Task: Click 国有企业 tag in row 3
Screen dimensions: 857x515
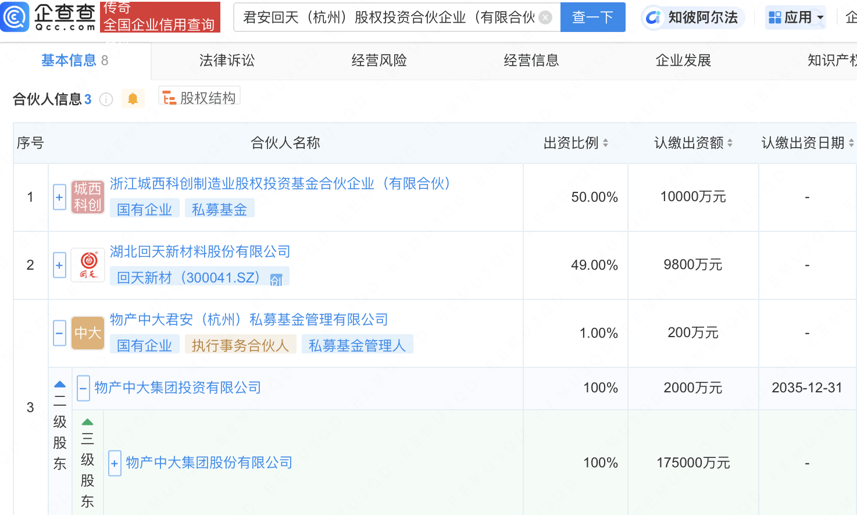Action: point(144,345)
